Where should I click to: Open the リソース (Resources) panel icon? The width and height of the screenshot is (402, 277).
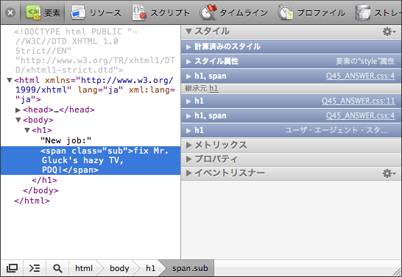coord(78,12)
